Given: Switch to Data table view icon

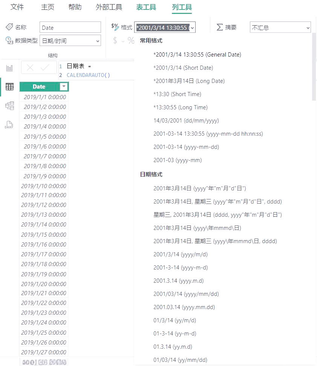Looking at the screenshot, I should (x=9, y=87).
